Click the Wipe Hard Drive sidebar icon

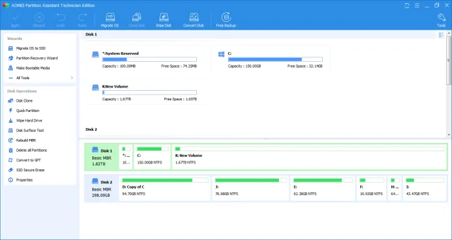click(11, 120)
